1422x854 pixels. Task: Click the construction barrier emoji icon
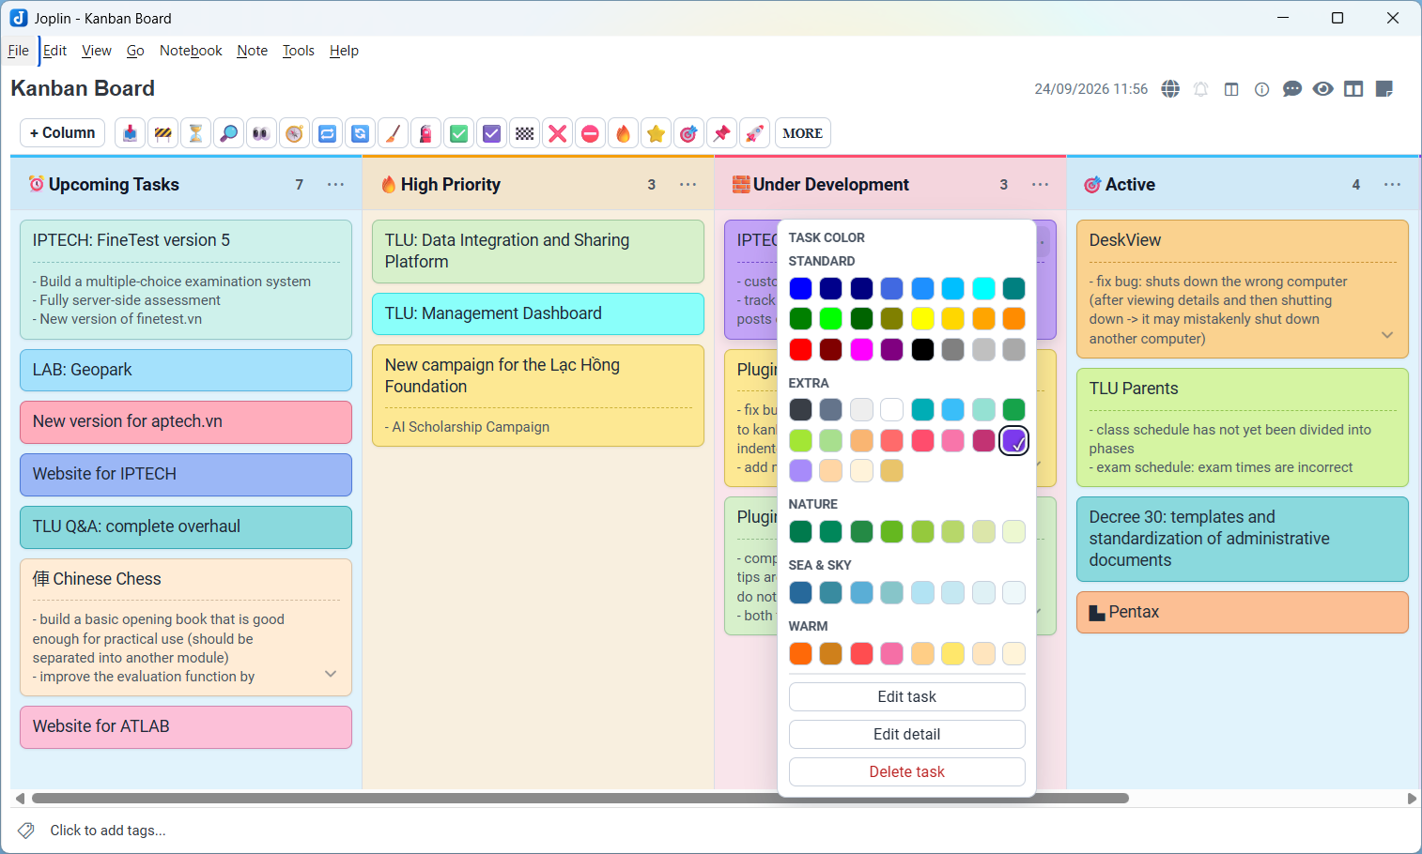pyautogui.click(x=163, y=133)
